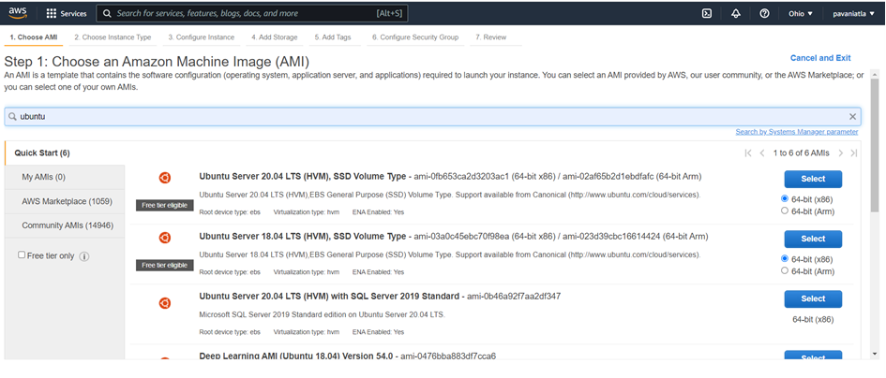The height and width of the screenshot is (378, 886).
Task: Go to next page of AMIs
Action: click(x=841, y=153)
